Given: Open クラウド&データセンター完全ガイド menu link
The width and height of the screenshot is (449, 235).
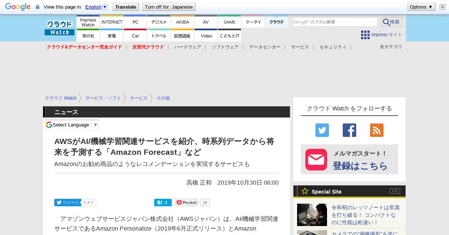Looking at the screenshot, I should coord(84,47).
